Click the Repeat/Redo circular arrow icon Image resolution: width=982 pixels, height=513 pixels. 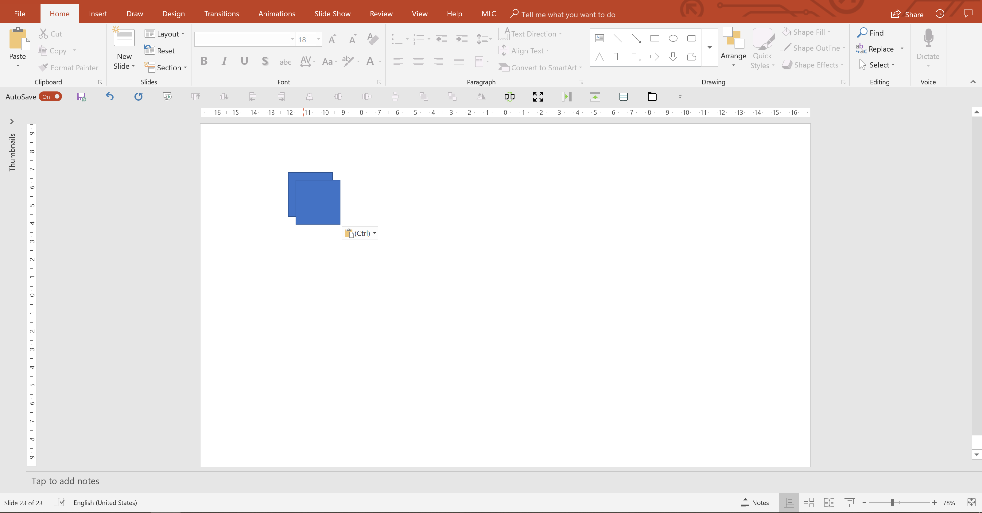(x=138, y=97)
